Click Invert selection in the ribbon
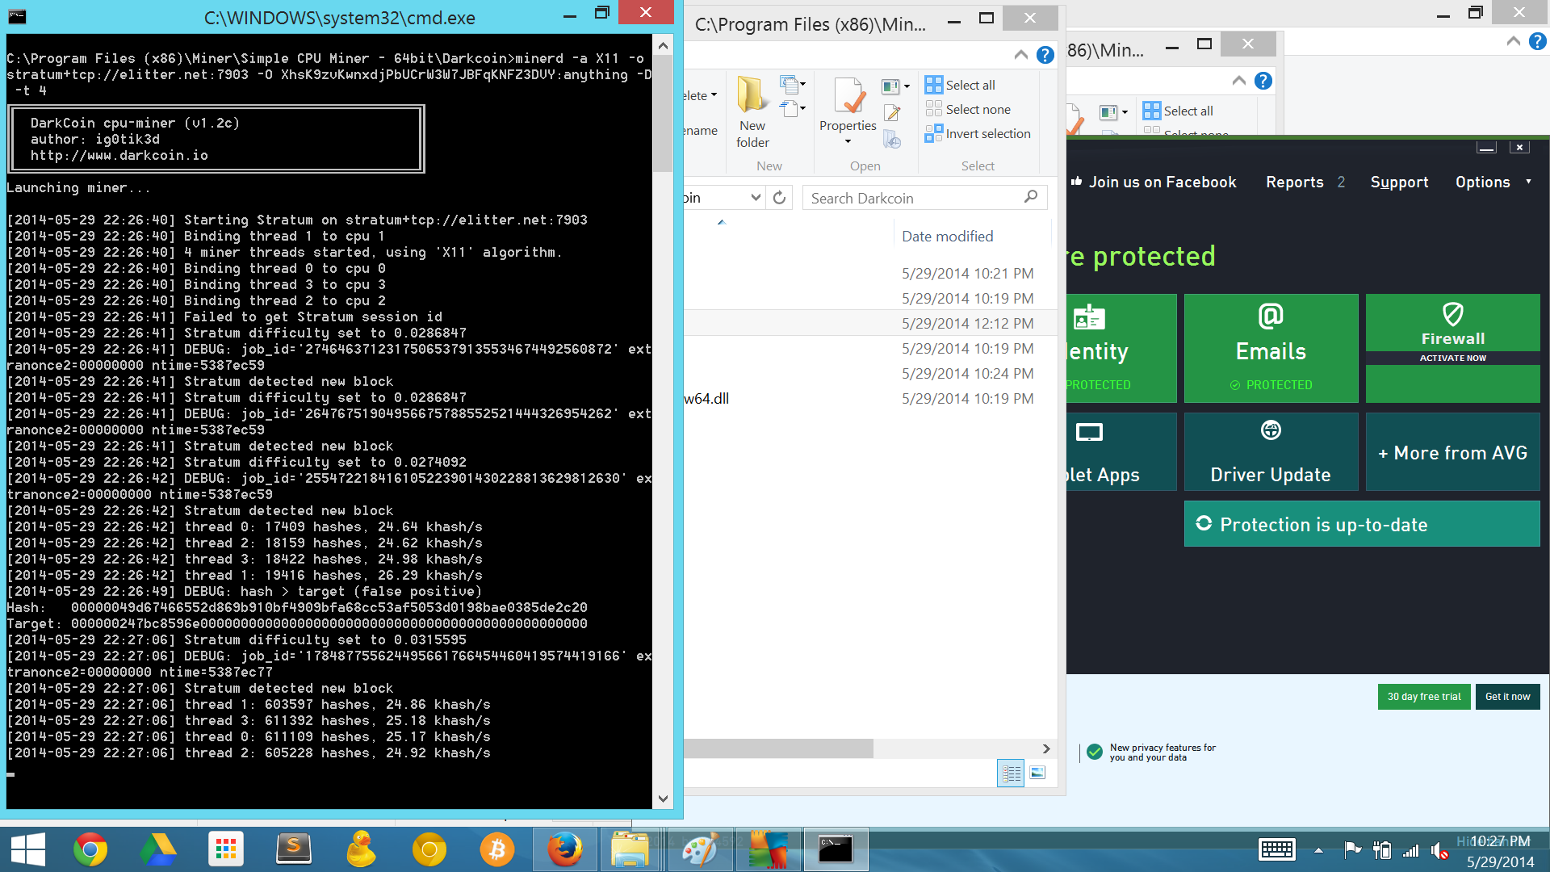 [978, 133]
